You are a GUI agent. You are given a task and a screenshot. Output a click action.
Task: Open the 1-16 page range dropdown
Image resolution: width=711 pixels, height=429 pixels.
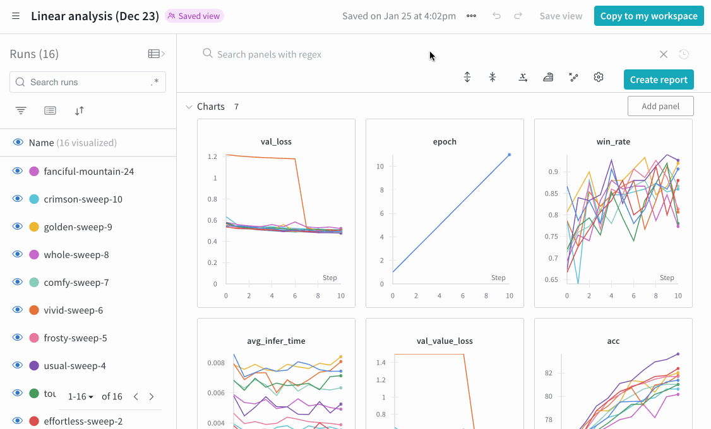point(81,397)
